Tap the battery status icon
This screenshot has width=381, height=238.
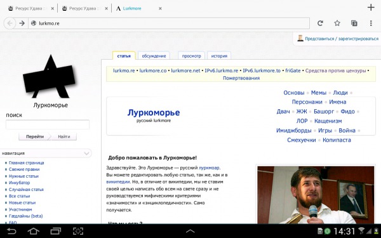376,231
